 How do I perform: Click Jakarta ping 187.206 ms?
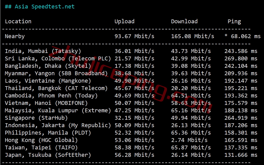point(241,125)
